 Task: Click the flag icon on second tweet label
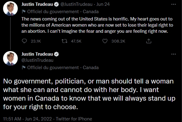point(24,68)
